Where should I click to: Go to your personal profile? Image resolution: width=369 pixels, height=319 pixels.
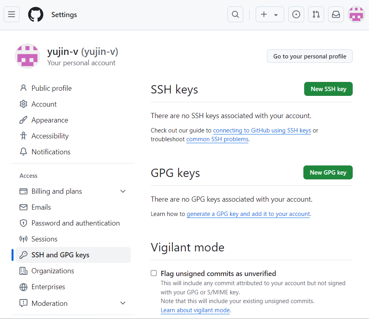[309, 56]
